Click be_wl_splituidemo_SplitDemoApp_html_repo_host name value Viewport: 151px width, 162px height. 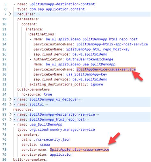point(92,39)
